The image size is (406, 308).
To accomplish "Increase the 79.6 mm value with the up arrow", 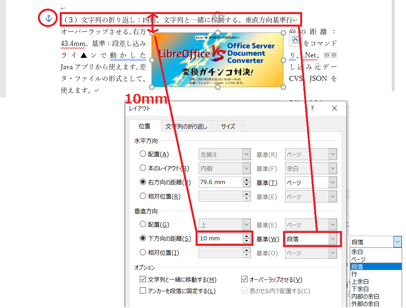I will 246,180.
